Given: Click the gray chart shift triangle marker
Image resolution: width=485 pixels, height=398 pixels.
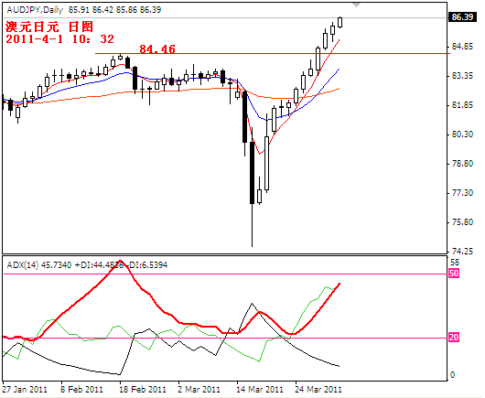Looking at the screenshot, I should [x=356, y=5].
